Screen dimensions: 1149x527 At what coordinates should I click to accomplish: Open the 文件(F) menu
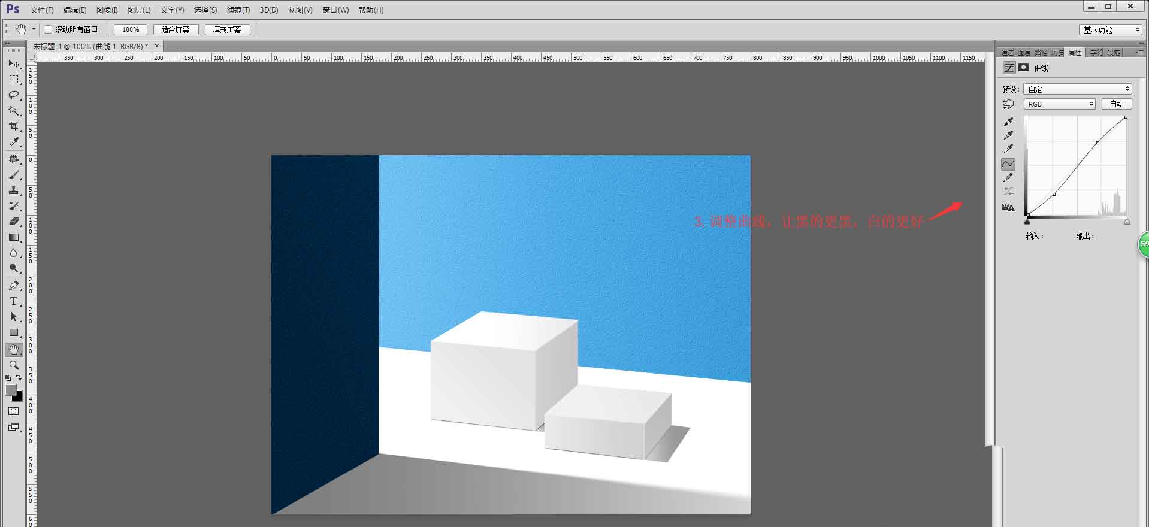pos(42,10)
